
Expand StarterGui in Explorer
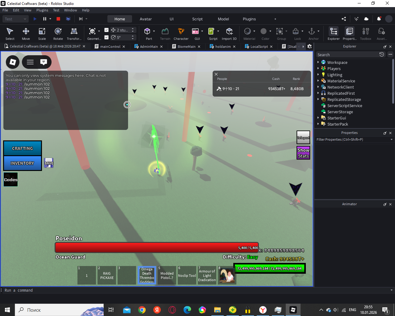point(318,118)
